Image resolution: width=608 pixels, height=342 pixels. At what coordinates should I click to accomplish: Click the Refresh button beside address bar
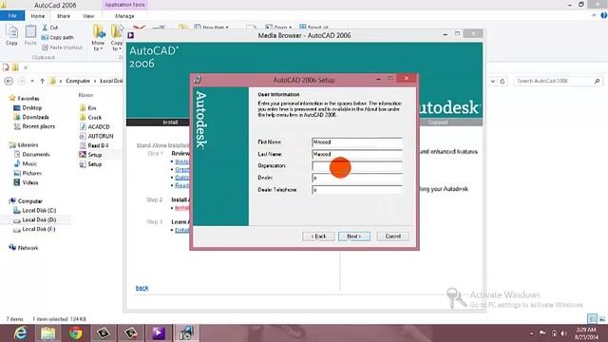pyautogui.click(x=503, y=81)
